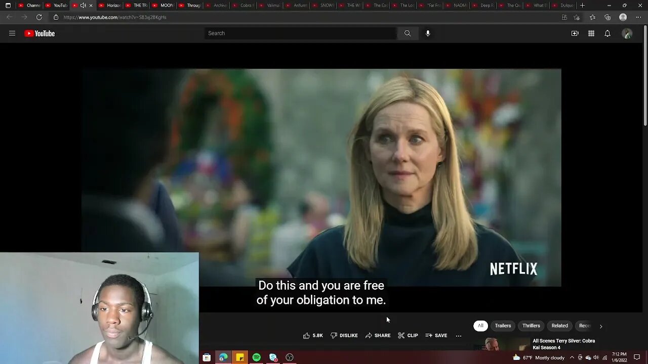Select the Thrillers filter chip
This screenshot has height=364, width=648.
[531, 326]
